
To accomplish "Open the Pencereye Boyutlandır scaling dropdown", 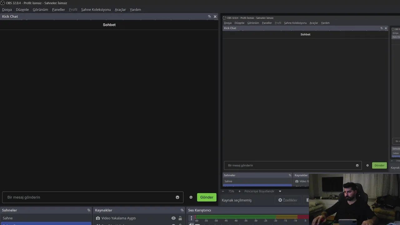I will pyautogui.click(x=262, y=191).
